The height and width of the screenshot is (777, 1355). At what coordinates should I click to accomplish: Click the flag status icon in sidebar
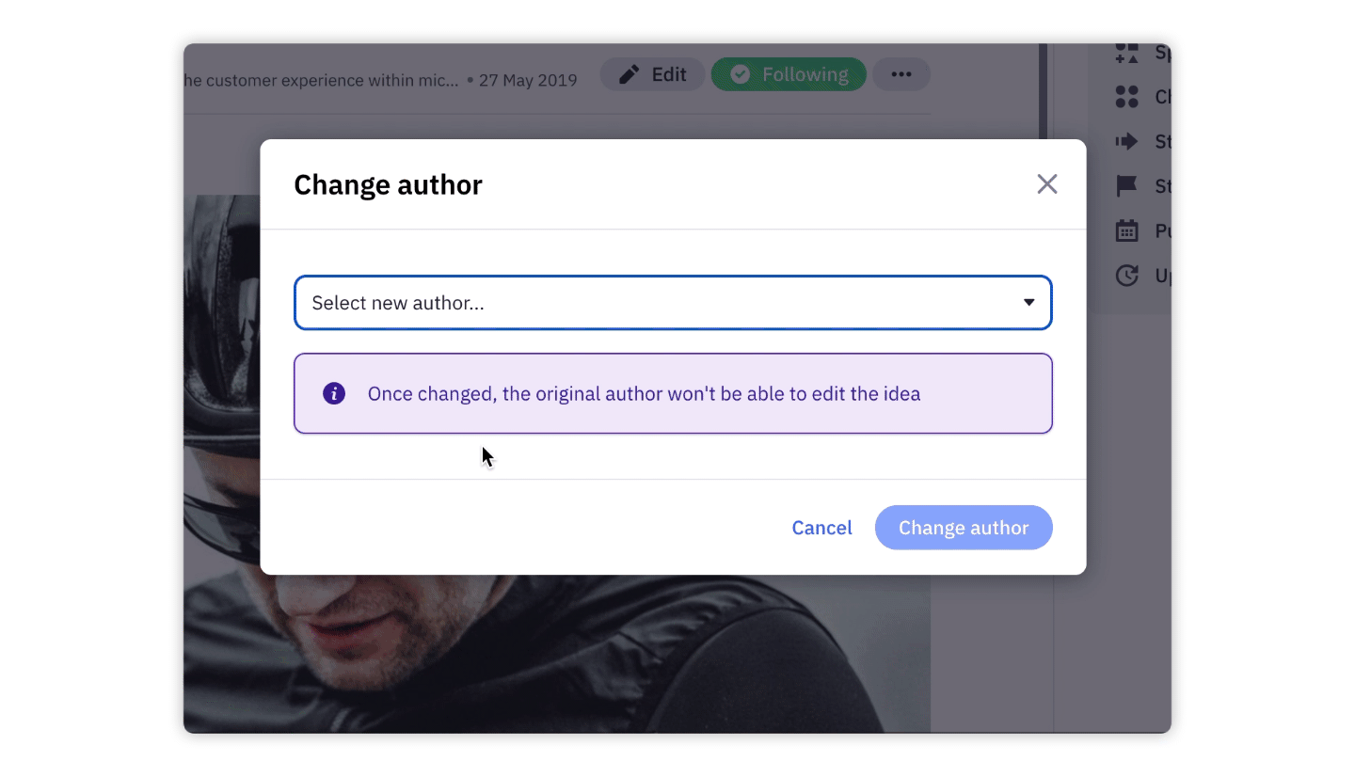pos(1126,185)
